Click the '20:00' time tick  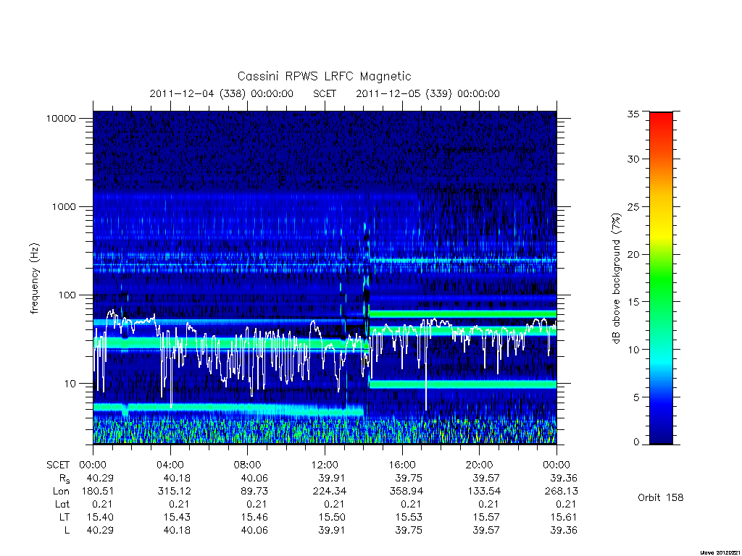coord(480,466)
